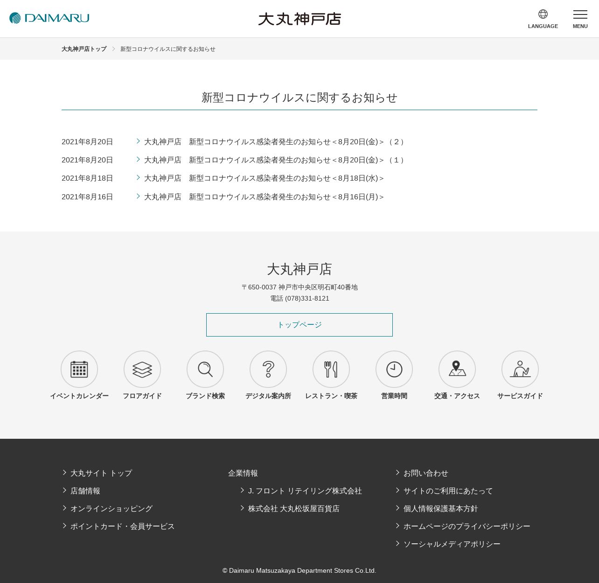Click the 大丸神戸店 footer store name
The width and height of the screenshot is (599, 583).
coord(299,269)
